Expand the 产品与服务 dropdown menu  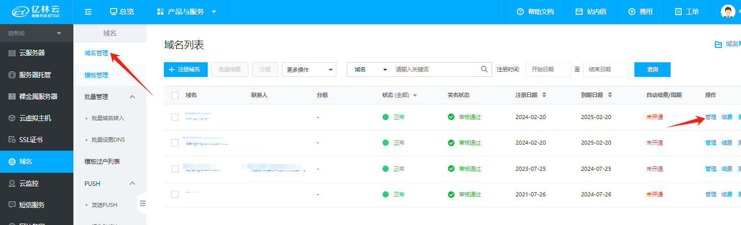point(186,12)
